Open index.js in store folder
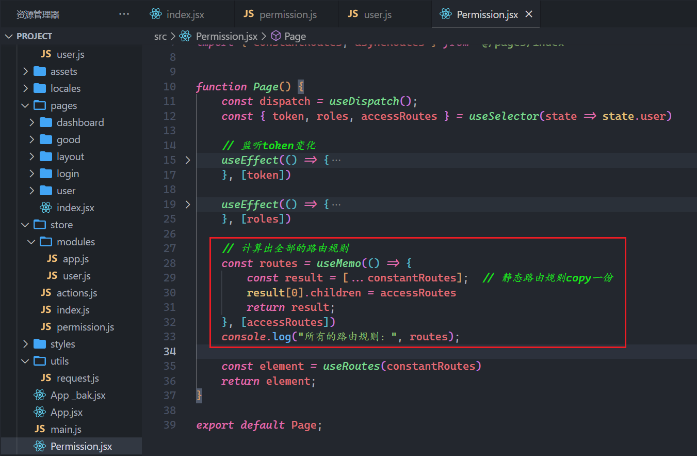Screen dimensions: 697x456 [x=73, y=310]
